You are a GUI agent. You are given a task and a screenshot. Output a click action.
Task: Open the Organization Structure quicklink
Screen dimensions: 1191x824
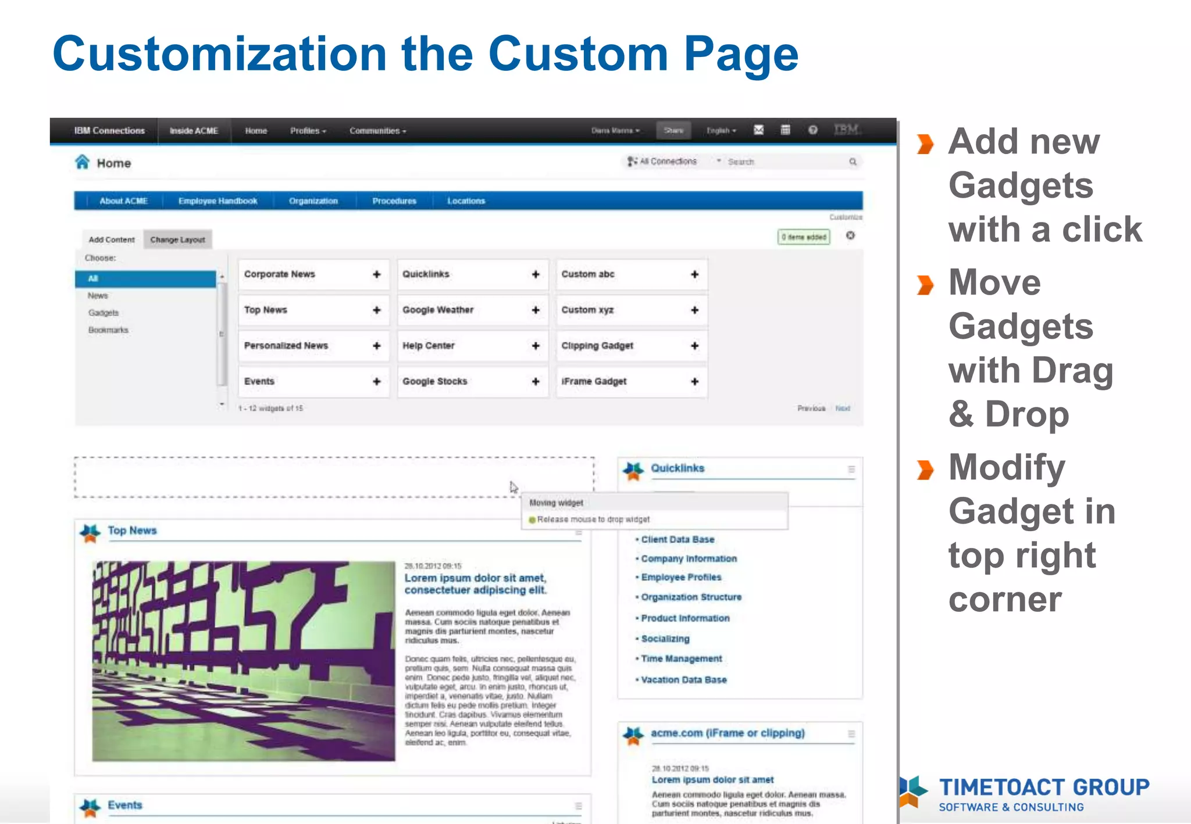point(691,597)
